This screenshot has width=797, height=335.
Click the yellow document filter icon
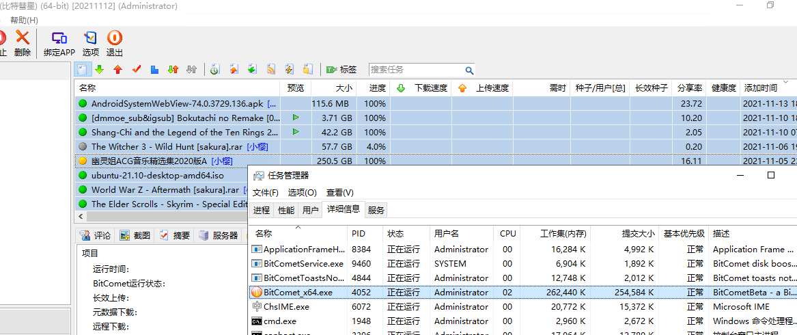307,69
